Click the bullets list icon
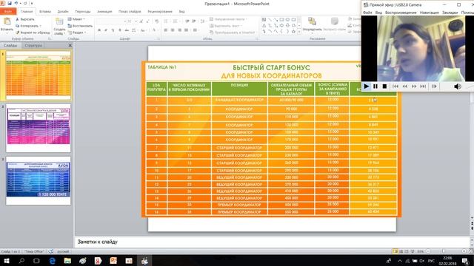 (166, 21)
